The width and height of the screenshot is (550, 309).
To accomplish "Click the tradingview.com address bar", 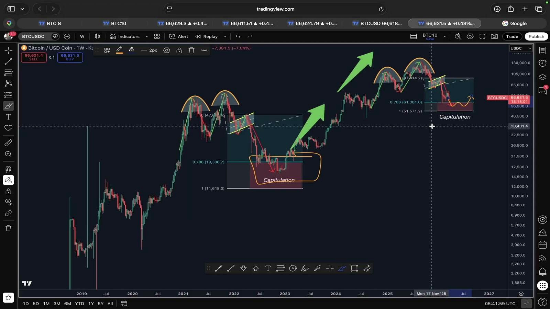I will (275, 9).
